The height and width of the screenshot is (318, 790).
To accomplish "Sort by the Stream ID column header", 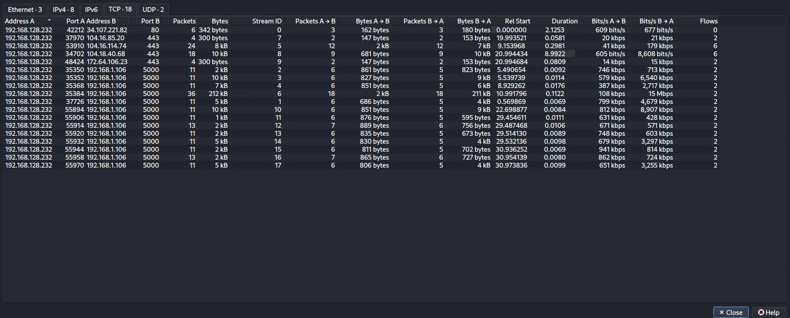I will pyautogui.click(x=267, y=21).
